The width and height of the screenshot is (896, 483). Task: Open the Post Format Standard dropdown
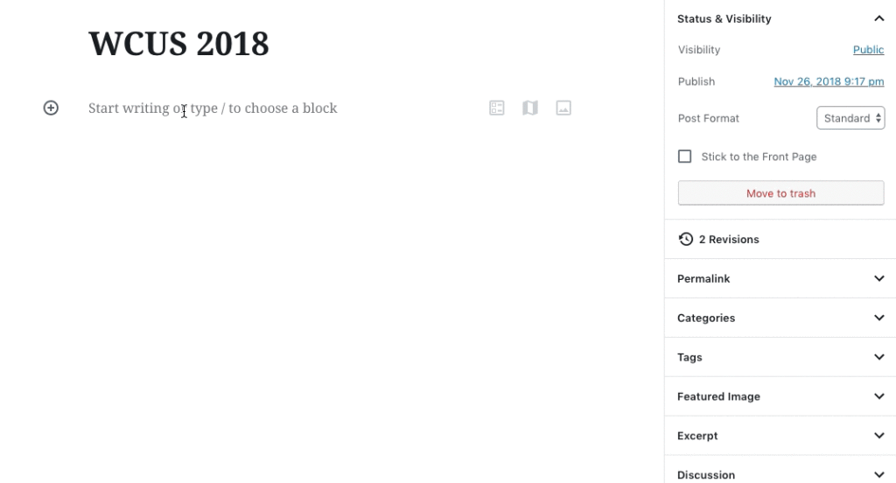(850, 118)
